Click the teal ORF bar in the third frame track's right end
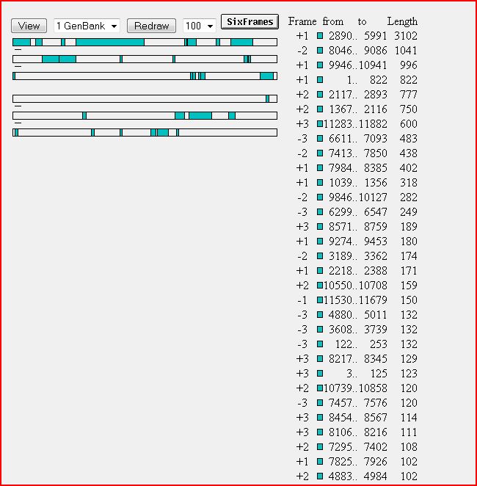 [x=266, y=76]
